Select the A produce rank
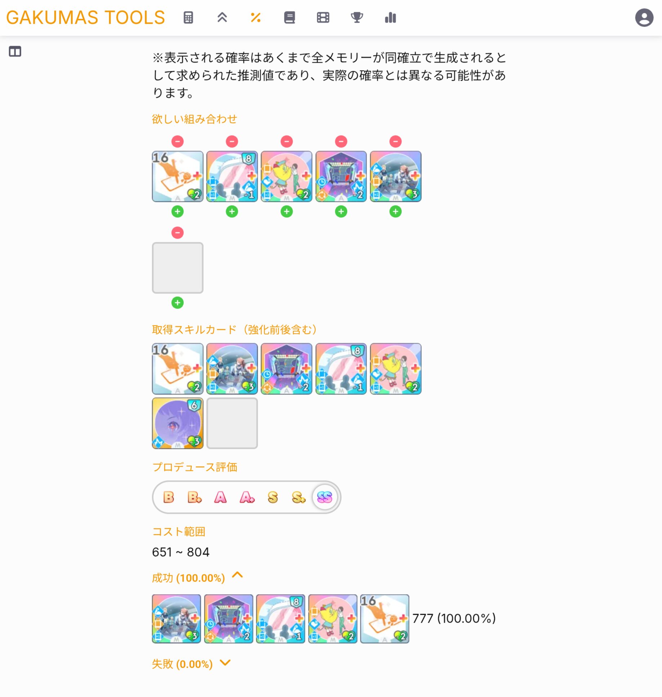 (x=221, y=497)
